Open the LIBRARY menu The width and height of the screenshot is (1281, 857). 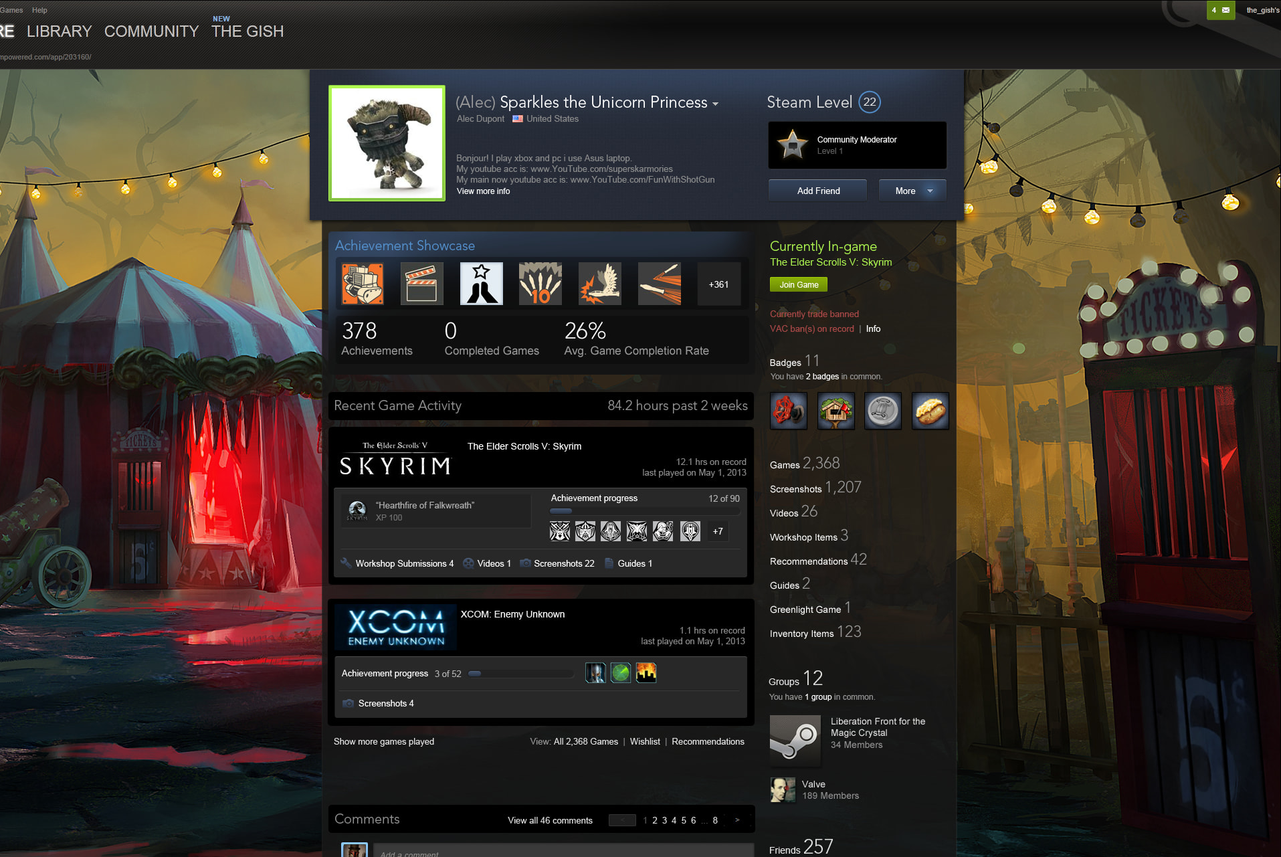[x=60, y=31]
